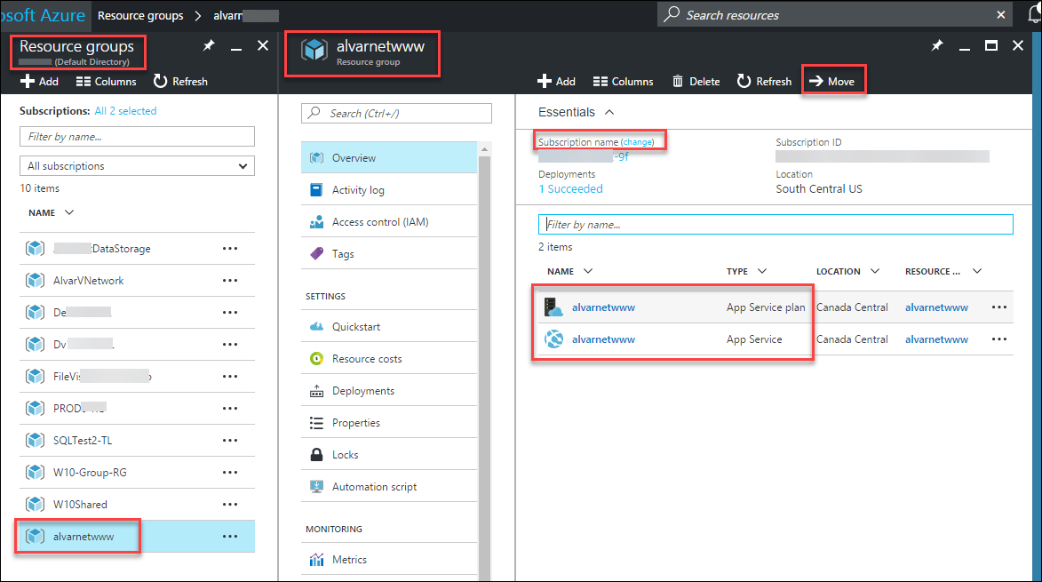Pin the alvarnetwww blade
The height and width of the screenshot is (582, 1042).
pyautogui.click(x=937, y=46)
